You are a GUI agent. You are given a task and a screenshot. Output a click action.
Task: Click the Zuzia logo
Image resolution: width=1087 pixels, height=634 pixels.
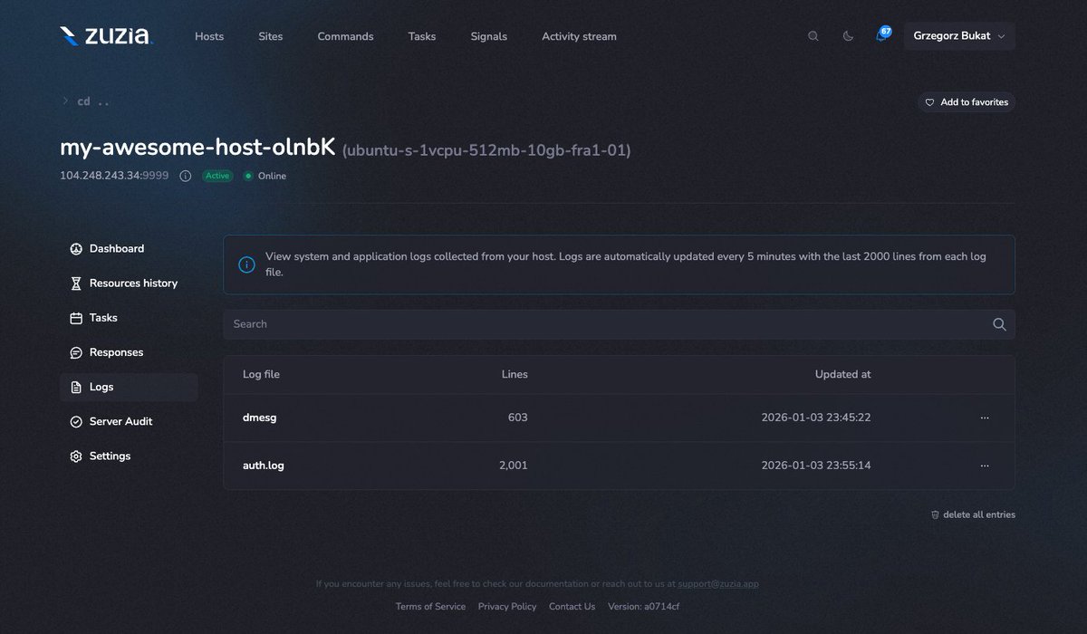tap(106, 36)
